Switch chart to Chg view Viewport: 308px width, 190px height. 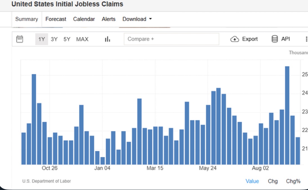(273, 181)
